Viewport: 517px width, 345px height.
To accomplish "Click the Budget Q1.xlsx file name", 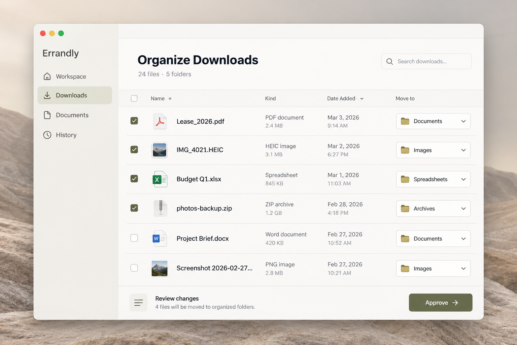I will point(199,179).
